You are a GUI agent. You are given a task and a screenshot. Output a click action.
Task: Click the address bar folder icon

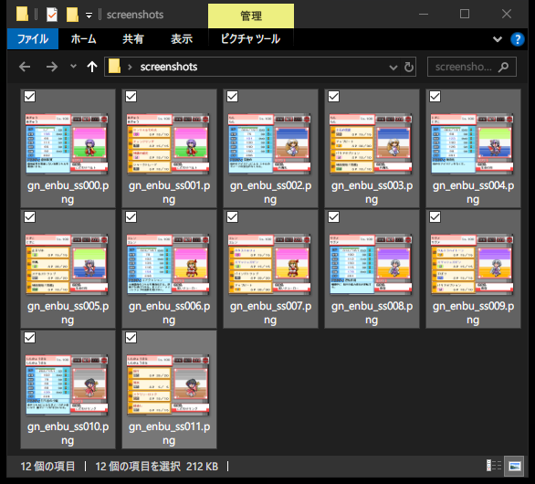pyautogui.click(x=115, y=66)
